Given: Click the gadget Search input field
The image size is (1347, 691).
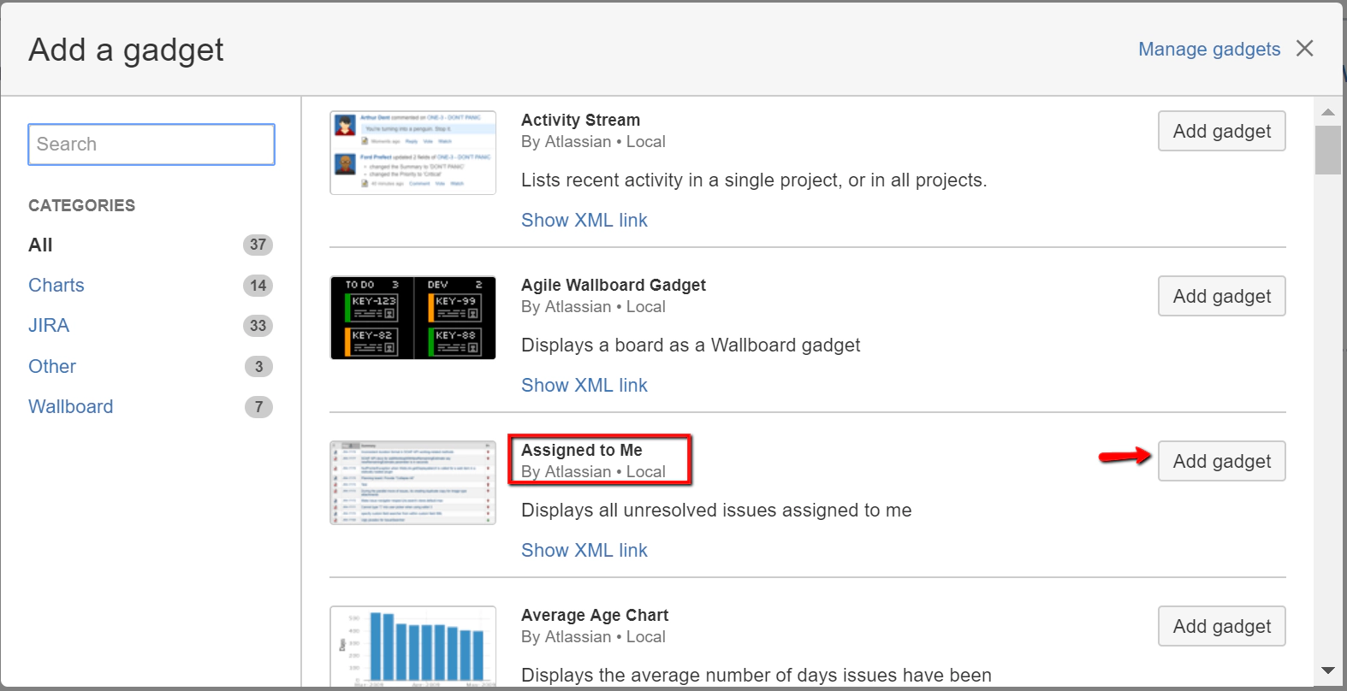Looking at the screenshot, I should coord(151,145).
